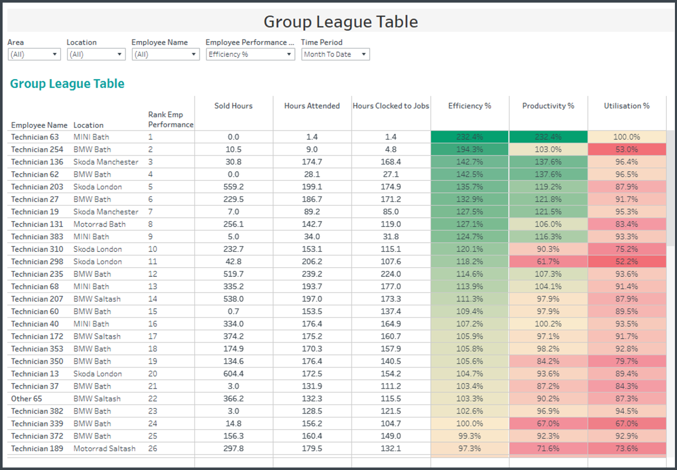The image size is (677, 470).
Task: Click the Hours Clocked to Jobs header
Action: point(391,106)
